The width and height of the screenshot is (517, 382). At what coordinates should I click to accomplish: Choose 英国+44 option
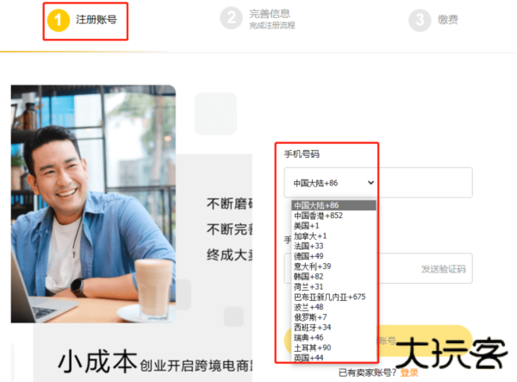(x=333, y=358)
